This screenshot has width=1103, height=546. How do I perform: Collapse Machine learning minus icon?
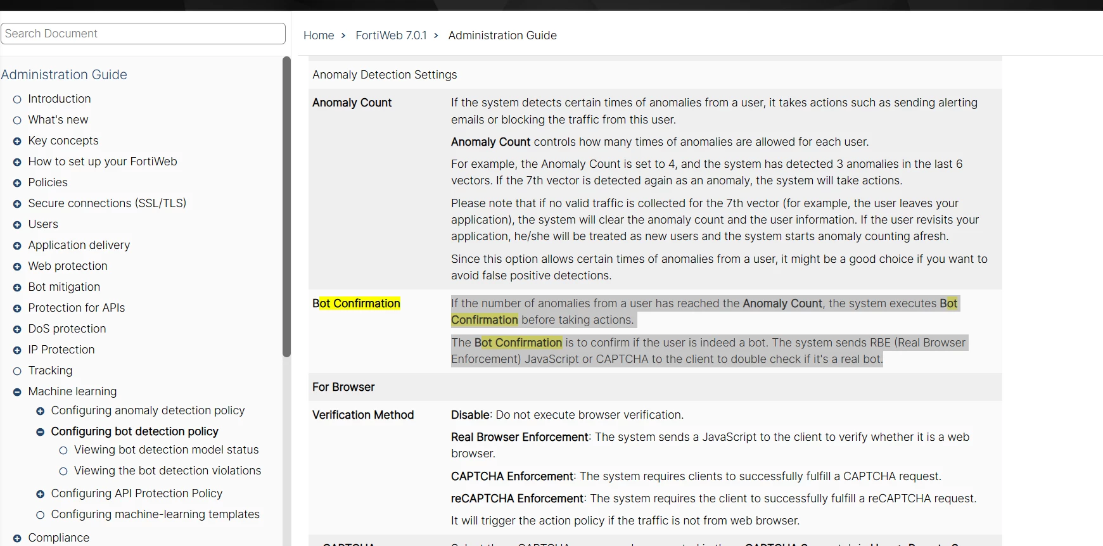pos(17,392)
